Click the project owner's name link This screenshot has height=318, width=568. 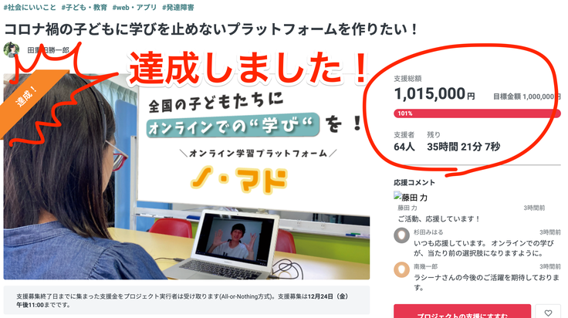pos(48,50)
